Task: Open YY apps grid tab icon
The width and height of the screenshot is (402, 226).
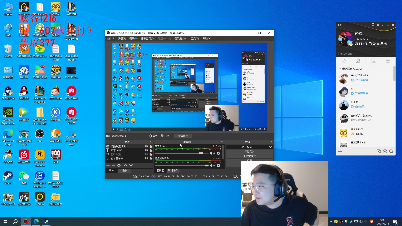Action: [388, 61]
